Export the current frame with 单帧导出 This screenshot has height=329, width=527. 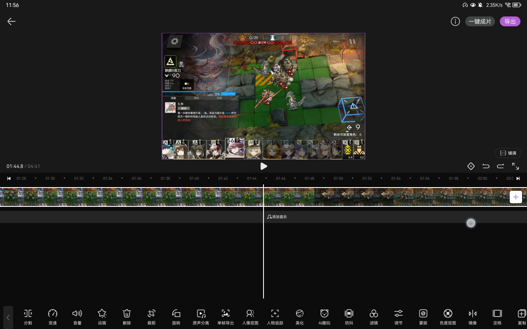pyautogui.click(x=226, y=317)
